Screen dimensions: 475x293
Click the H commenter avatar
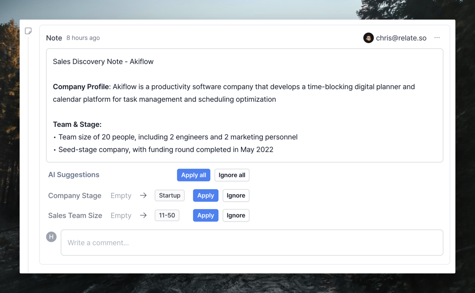coord(51,237)
